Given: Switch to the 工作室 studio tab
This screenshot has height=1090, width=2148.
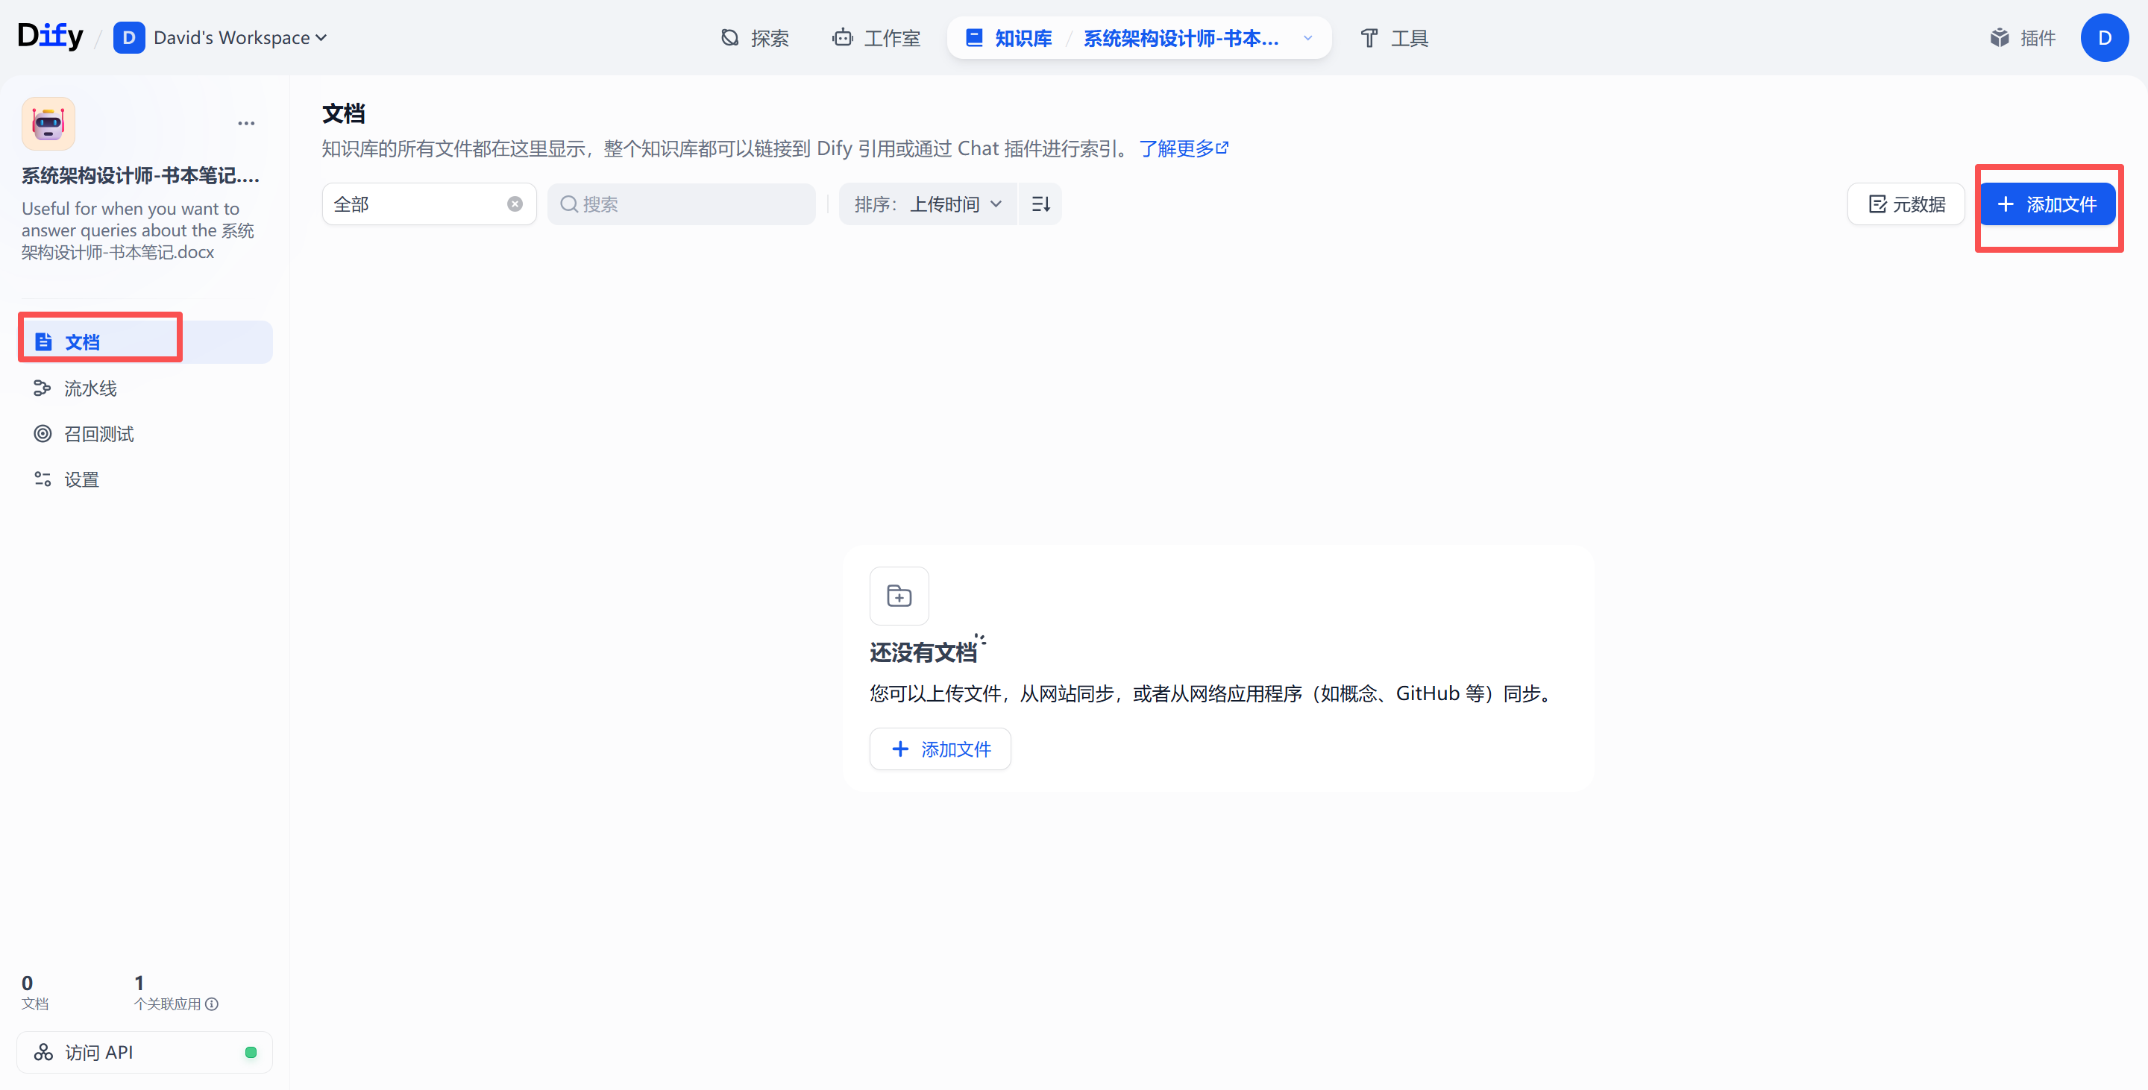Looking at the screenshot, I should click(x=876, y=37).
